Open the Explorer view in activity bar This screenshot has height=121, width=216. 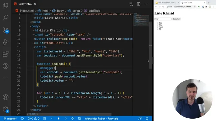point(5,5)
